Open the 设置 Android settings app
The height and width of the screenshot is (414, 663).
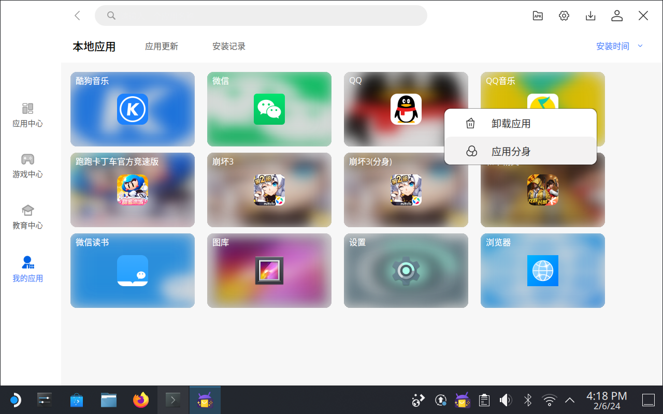[406, 271]
